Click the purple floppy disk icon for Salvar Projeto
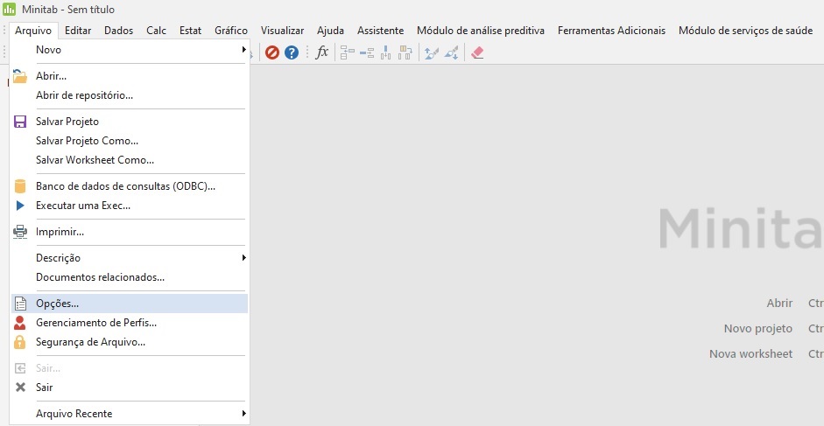The image size is (824, 426). click(x=20, y=122)
